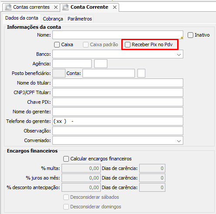Click the Conta Corrente tab icon

[65, 7]
